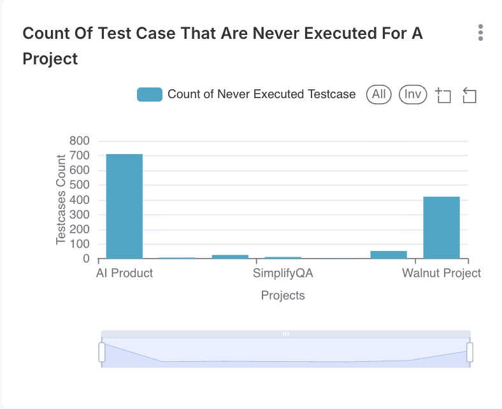Click the Projects x-axis title
502x409 pixels.
[x=283, y=296]
